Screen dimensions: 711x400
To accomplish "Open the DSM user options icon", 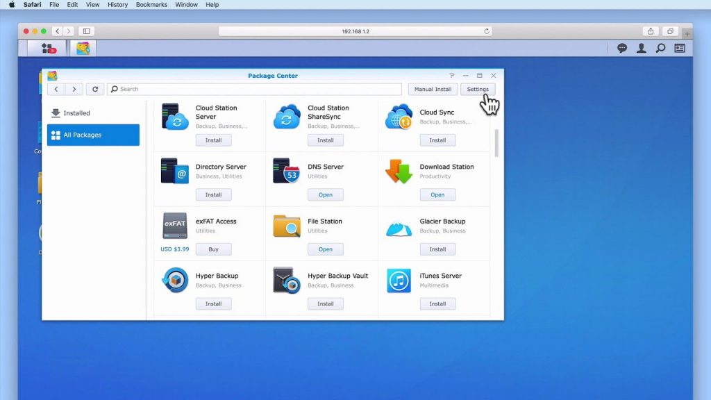I will pos(641,48).
